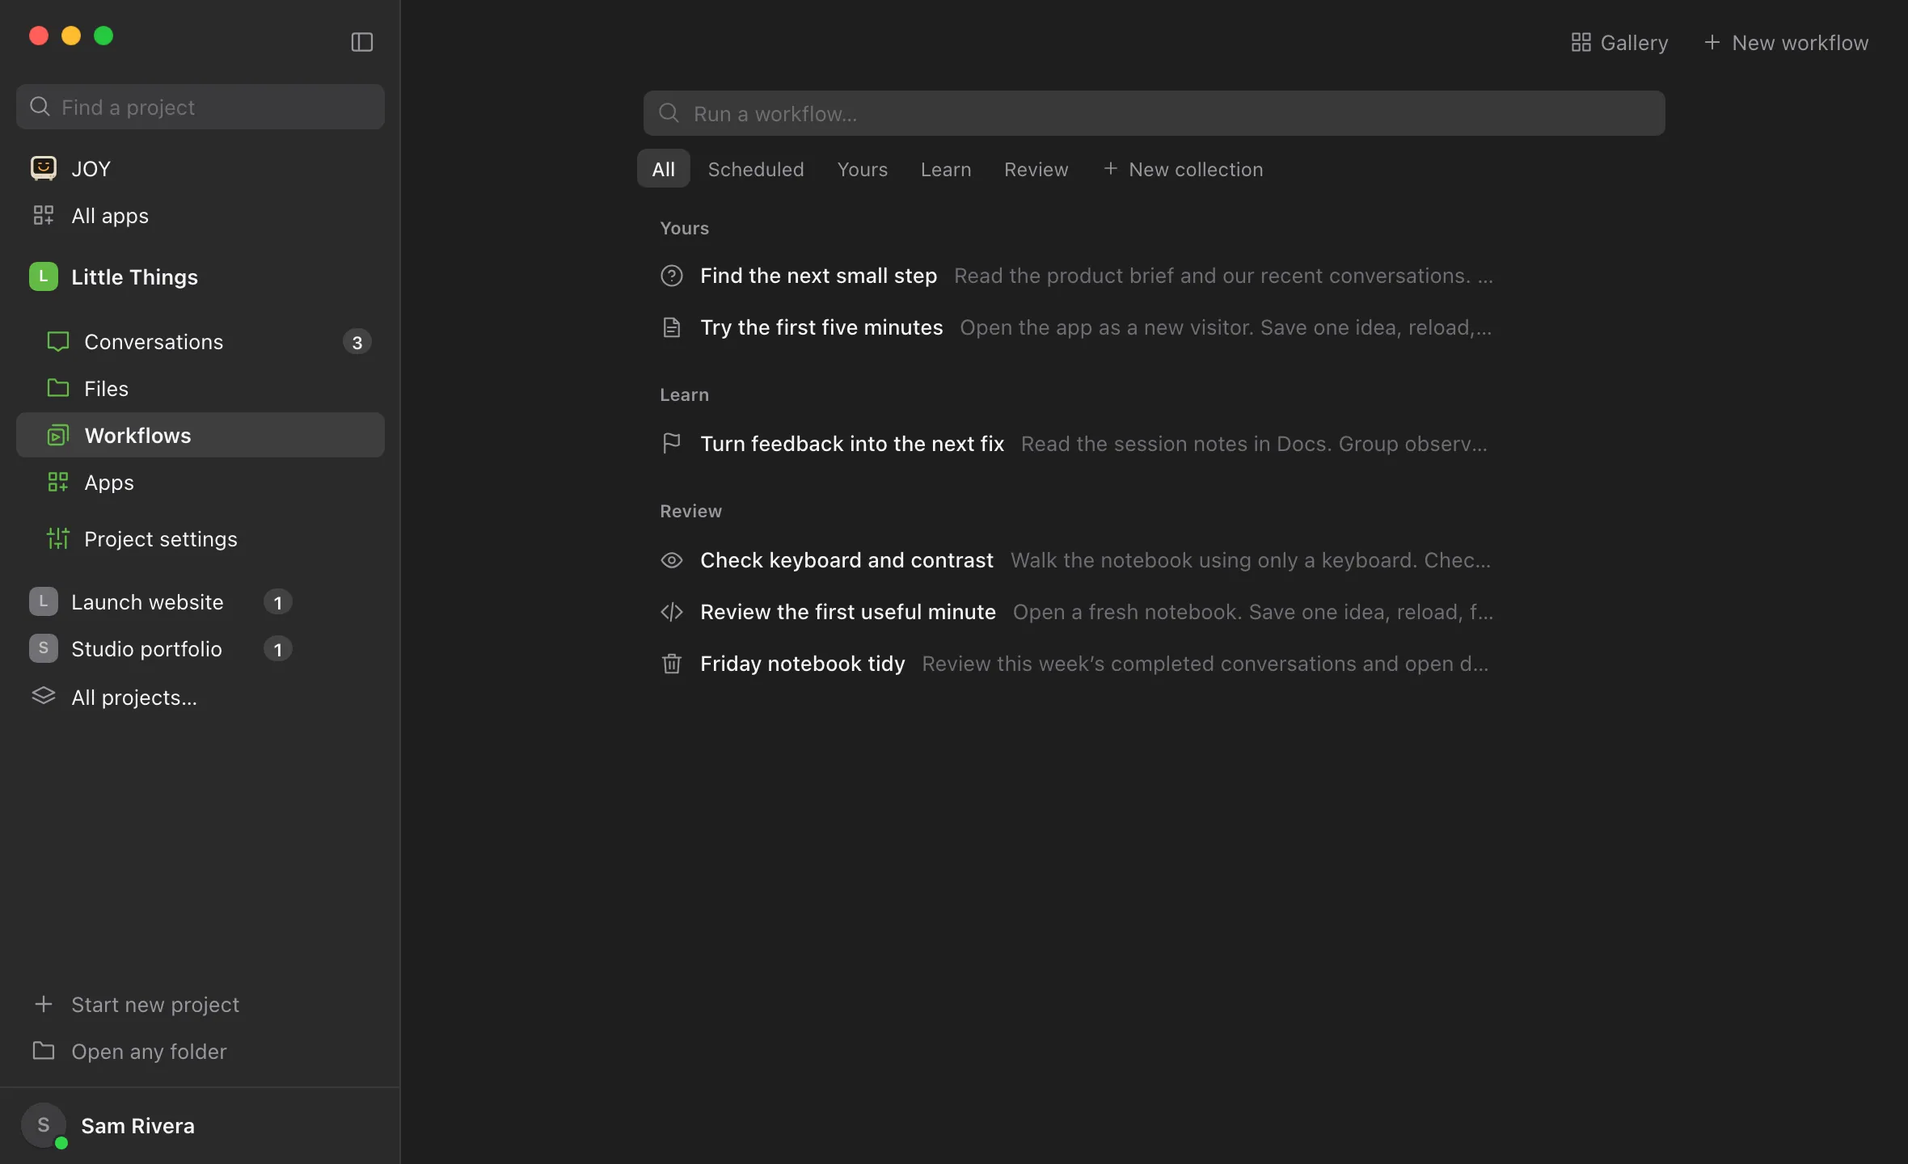
Task: Click the All apps label
Action: click(110, 216)
